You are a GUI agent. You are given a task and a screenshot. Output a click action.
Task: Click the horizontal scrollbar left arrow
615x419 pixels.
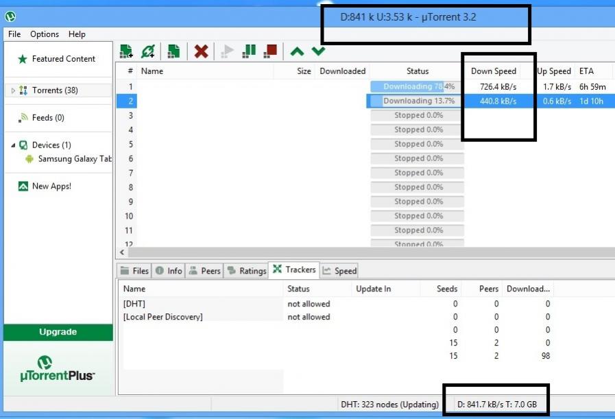click(x=122, y=252)
